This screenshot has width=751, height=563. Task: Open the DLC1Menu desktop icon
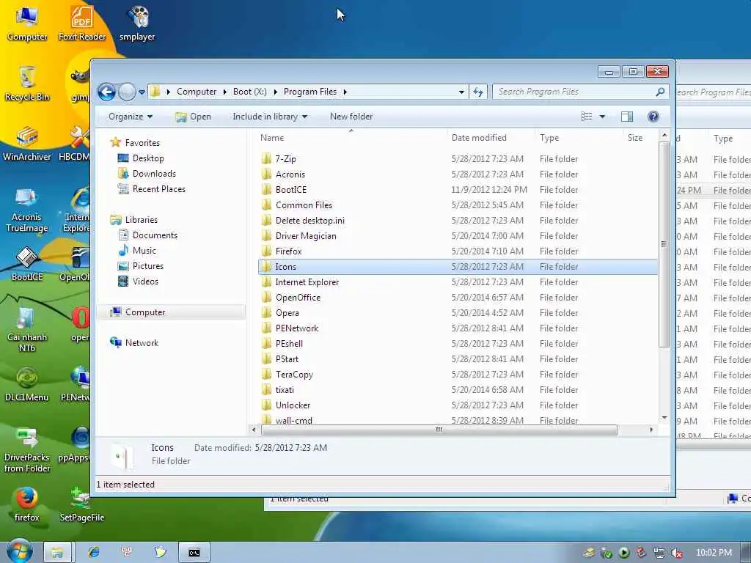(x=27, y=384)
